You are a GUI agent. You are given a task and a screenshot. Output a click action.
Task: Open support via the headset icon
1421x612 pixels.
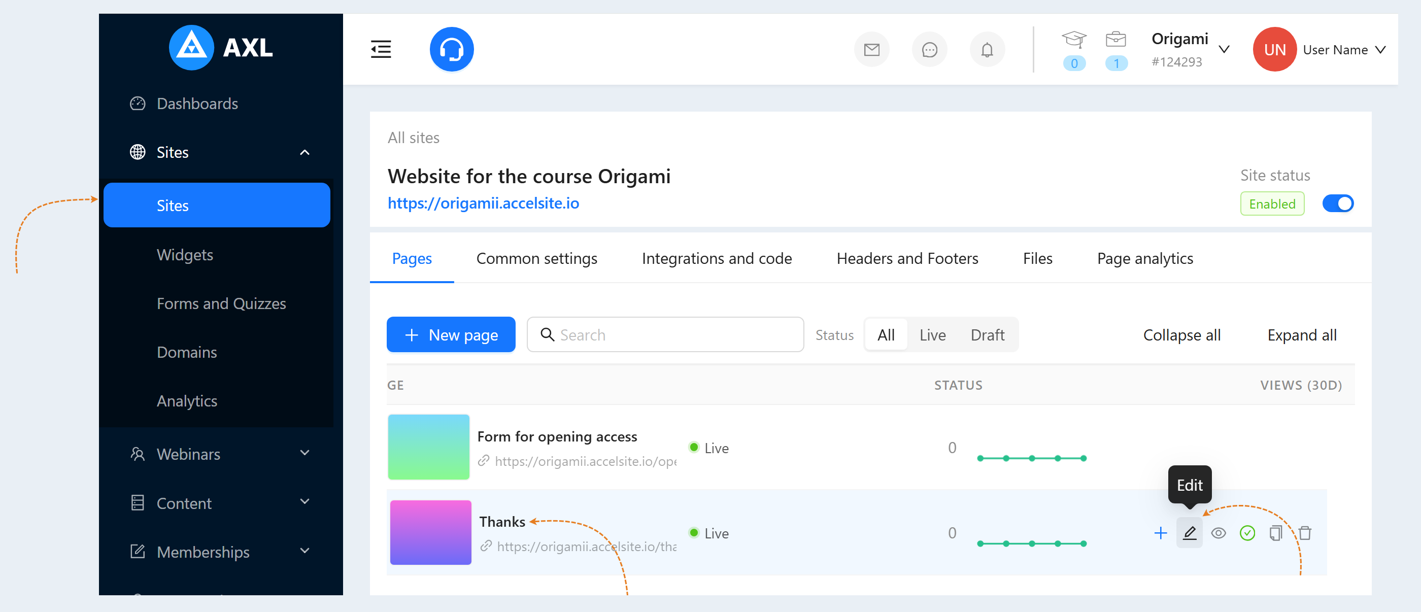(x=451, y=49)
